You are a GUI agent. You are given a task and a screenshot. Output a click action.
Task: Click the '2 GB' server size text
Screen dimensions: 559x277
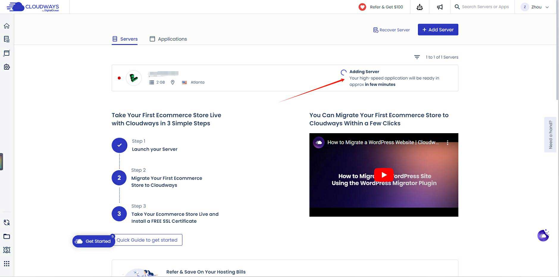click(x=161, y=82)
